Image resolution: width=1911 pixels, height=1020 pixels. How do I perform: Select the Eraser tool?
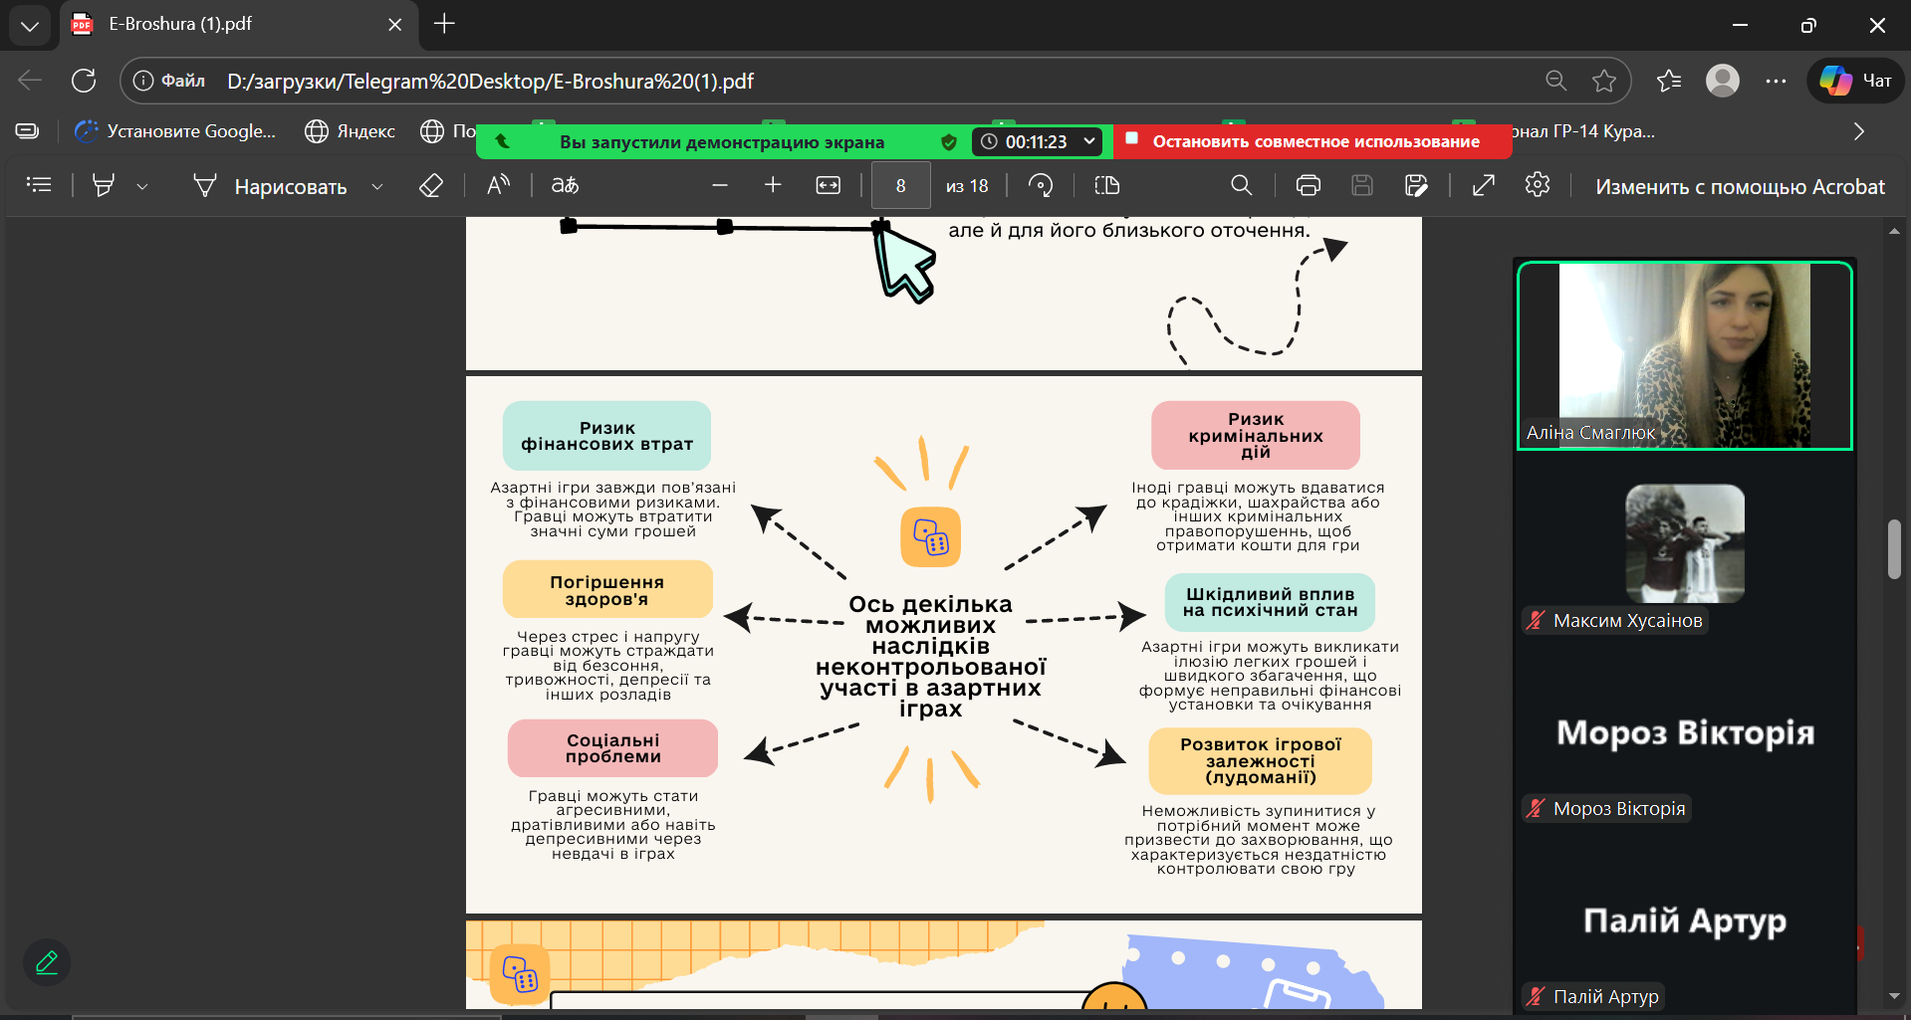[430, 185]
